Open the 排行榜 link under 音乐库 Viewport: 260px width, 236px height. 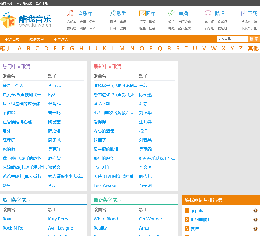coord(72,28)
